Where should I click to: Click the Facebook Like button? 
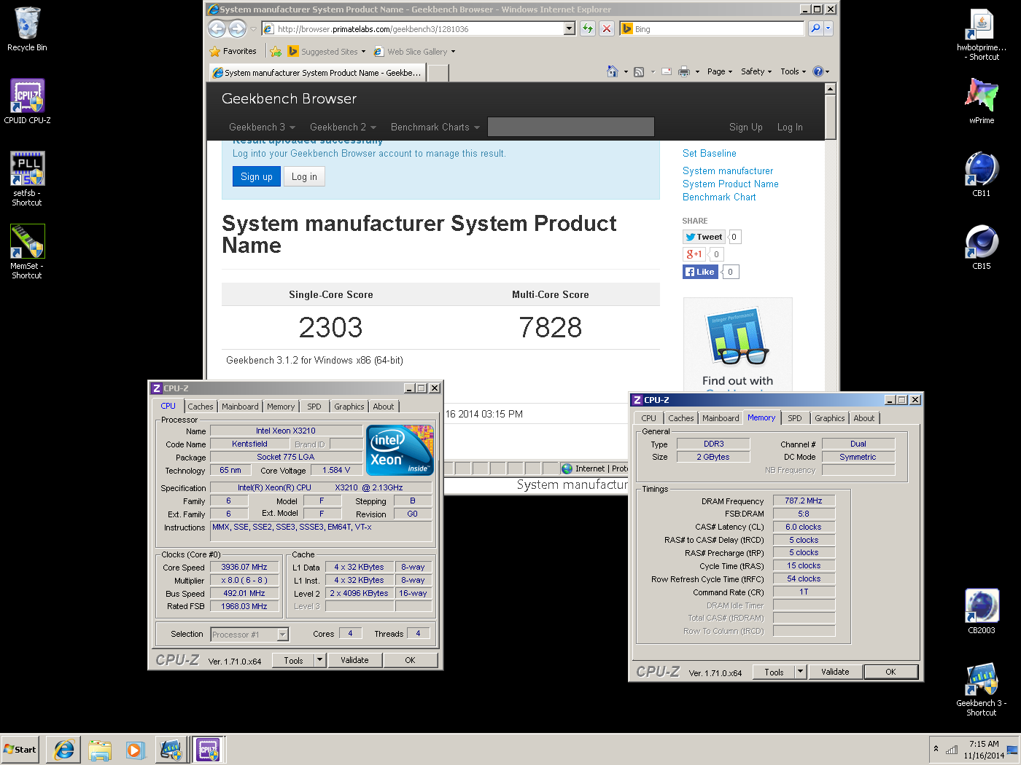coord(700,272)
